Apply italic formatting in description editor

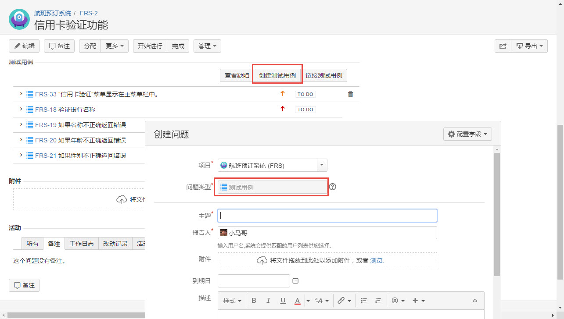click(268, 301)
